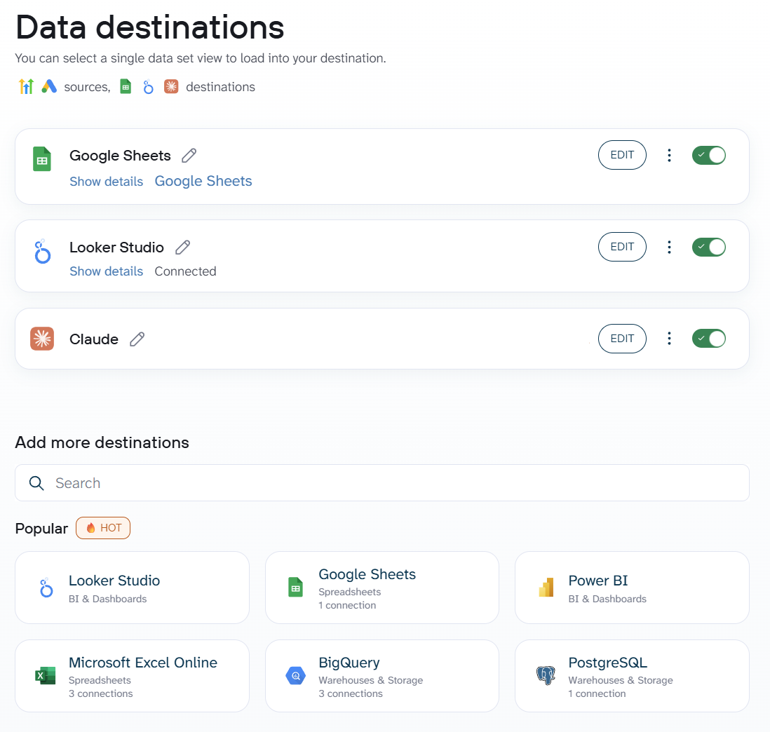The image size is (770, 732).
Task: Click the Google Sheets icon in destination row
Action: tap(42, 159)
